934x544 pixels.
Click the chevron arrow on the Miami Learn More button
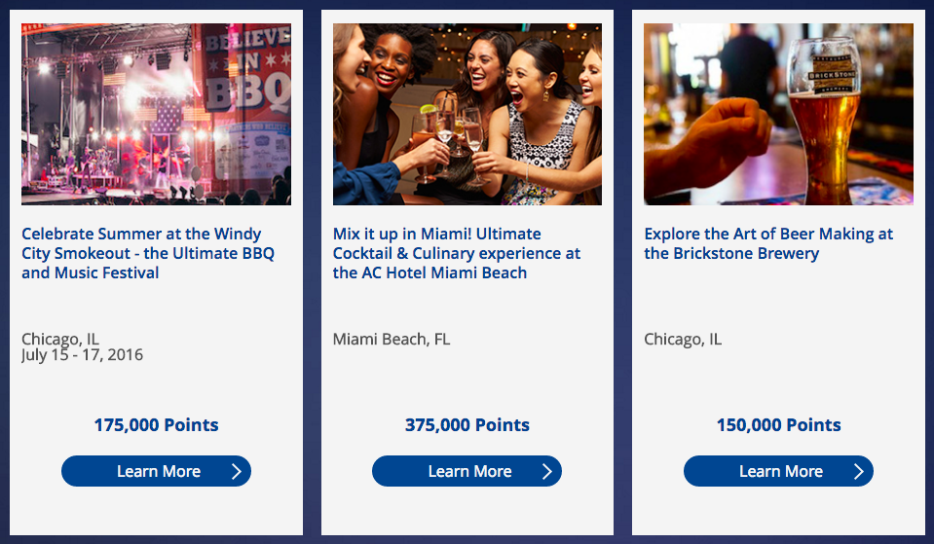pos(547,471)
